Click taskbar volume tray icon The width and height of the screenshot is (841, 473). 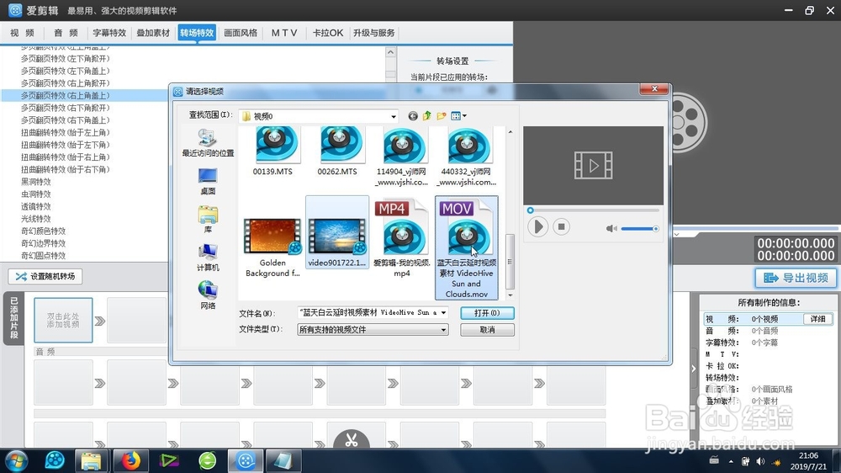tap(760, 461)
